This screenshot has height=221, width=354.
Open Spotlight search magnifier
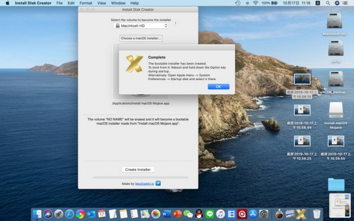pyautogui.click(x=328, y=3)
